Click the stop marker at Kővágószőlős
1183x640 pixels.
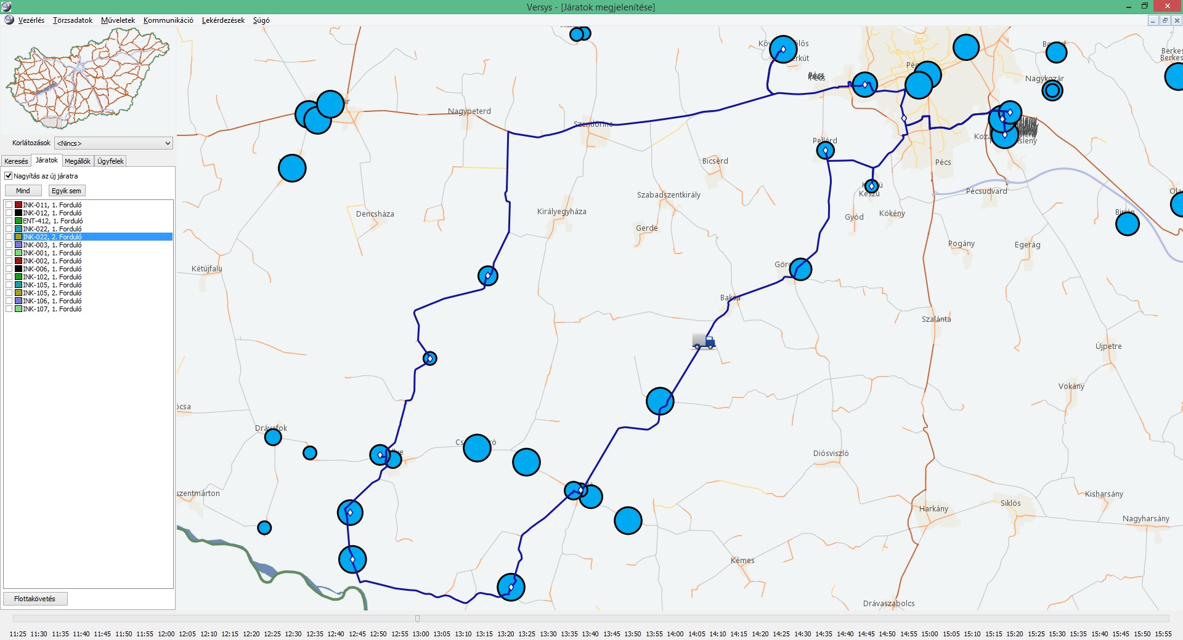click(x=783, y=49)
